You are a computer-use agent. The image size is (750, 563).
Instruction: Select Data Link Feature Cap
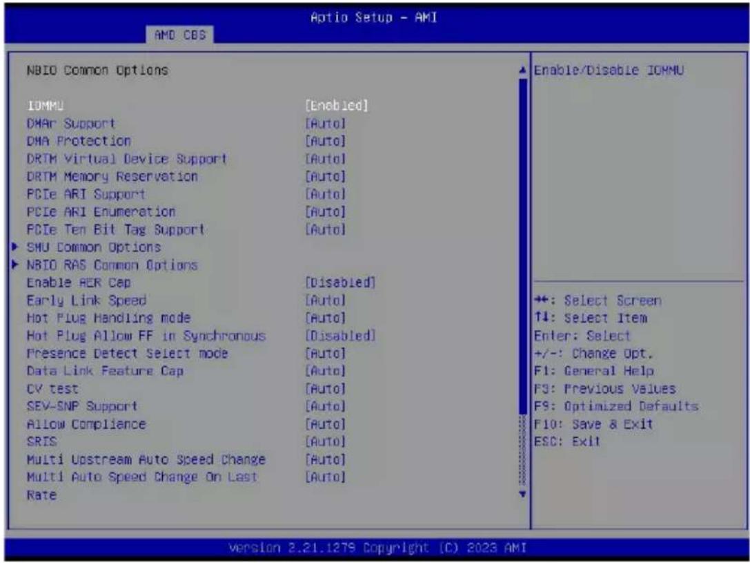105,372
